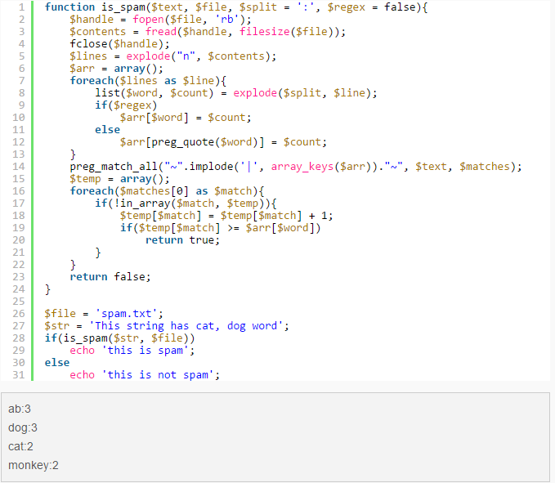Screen dimensions: 555x483
Task: Click the $regex = false parameter on line 1
Action: coord(371,7)
